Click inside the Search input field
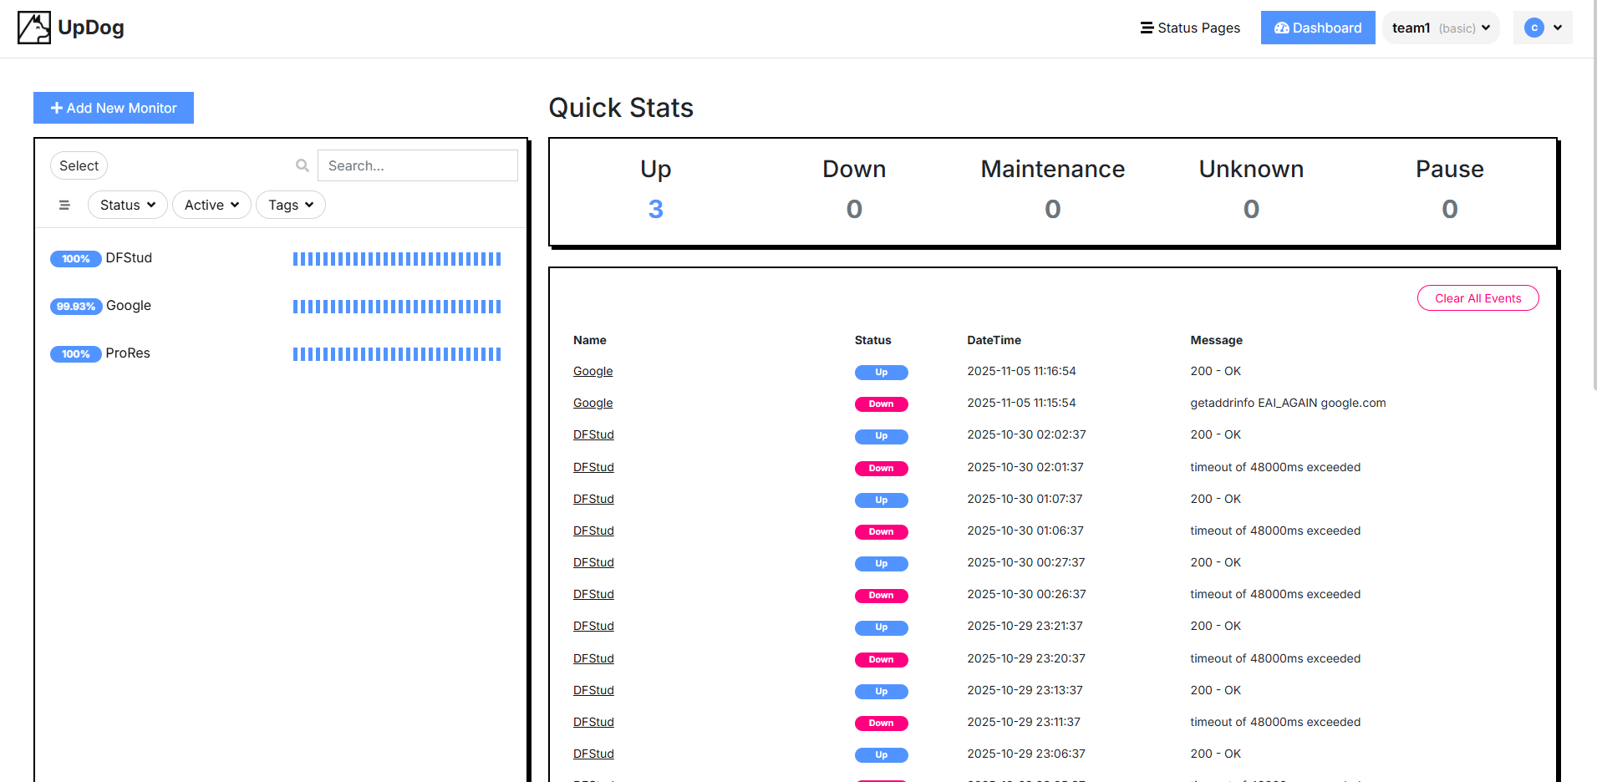The width and height of the screenshot is (1597, 782). (417, 165)
